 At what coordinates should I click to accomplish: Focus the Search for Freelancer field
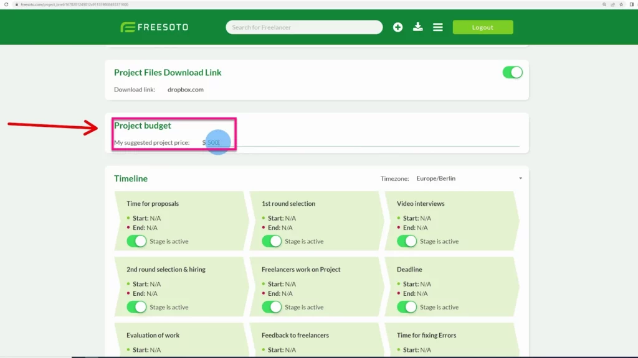point(304,27)
